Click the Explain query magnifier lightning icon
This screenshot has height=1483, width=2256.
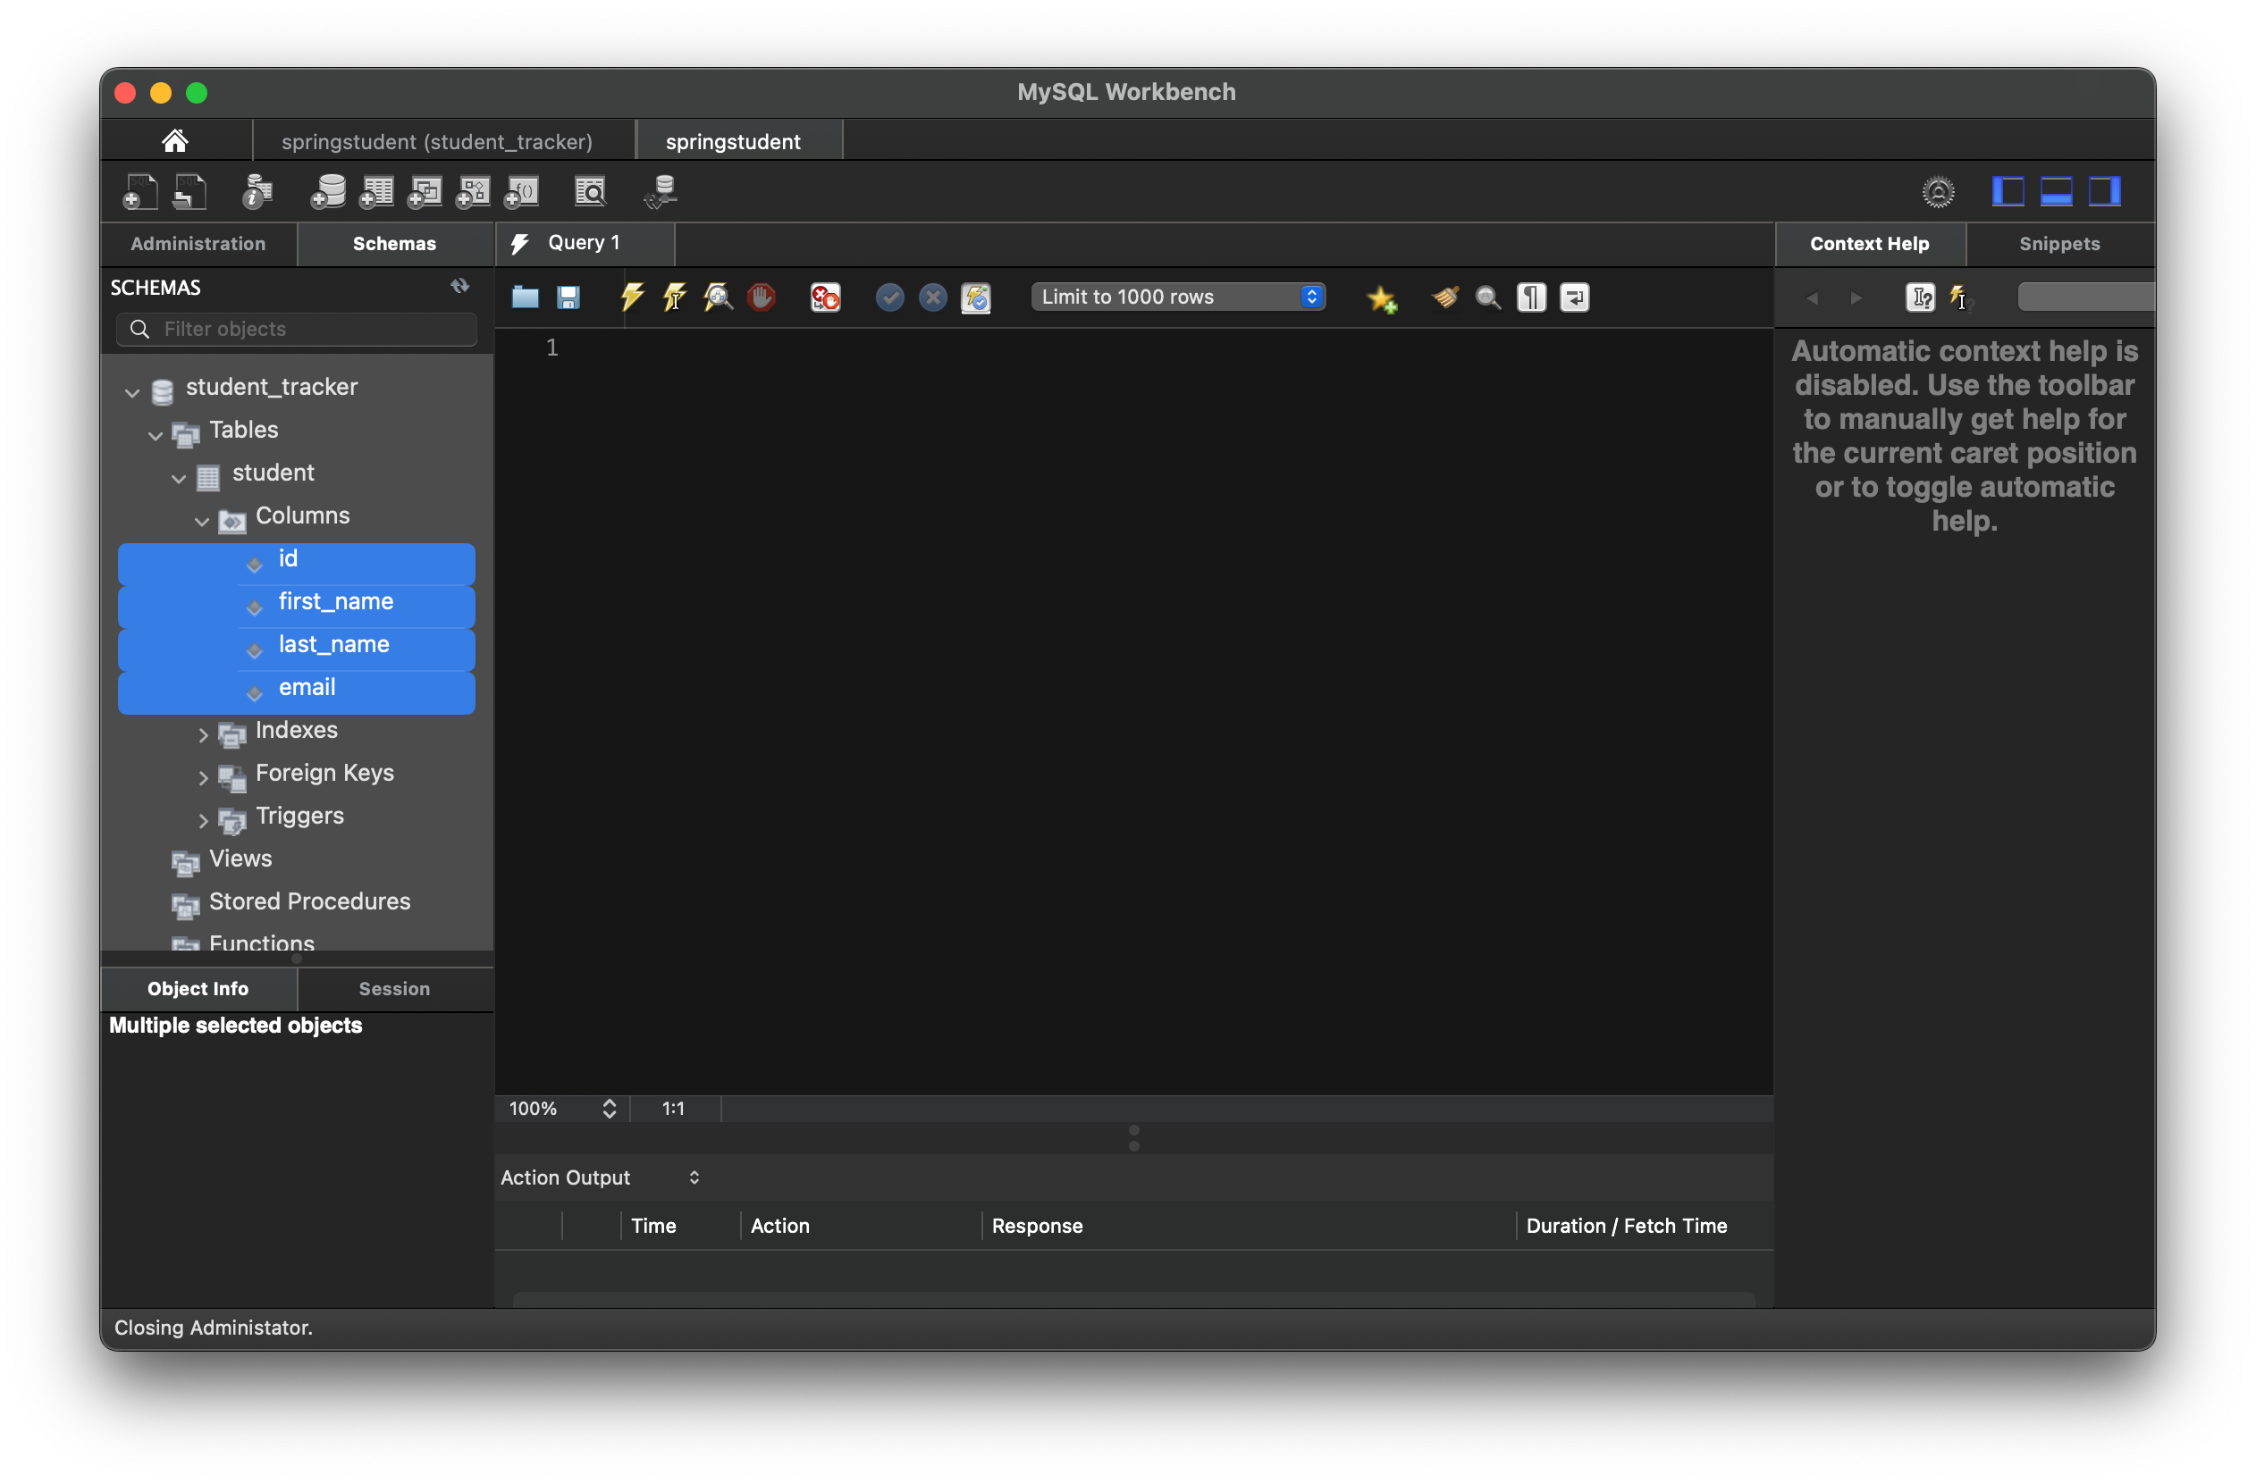(718, 297)
